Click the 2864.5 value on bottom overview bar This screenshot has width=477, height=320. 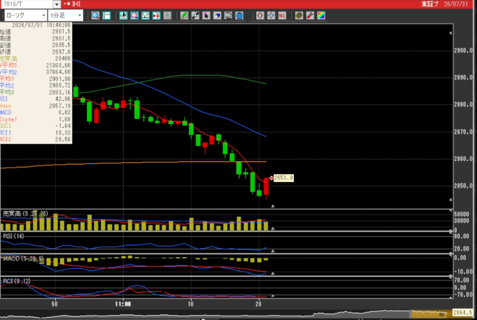[463, 313]
